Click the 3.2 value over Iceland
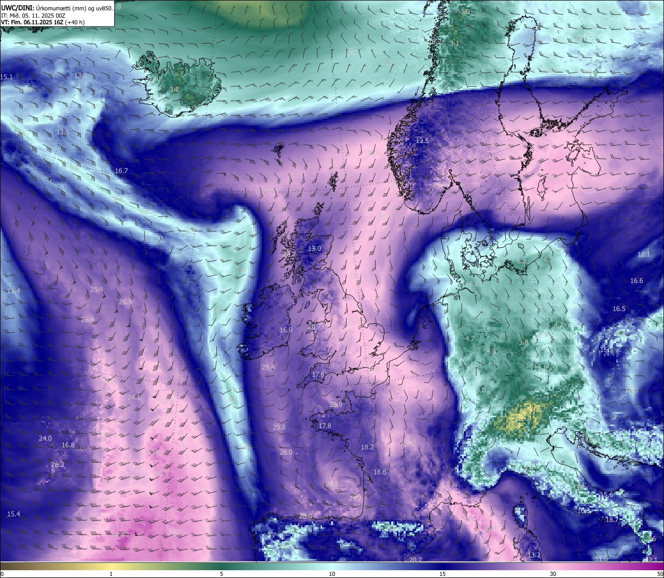This screenshot has width=664, height=578. click(x=174, y=89)
